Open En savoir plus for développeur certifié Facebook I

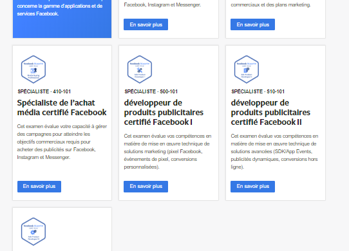click(146, 187)
